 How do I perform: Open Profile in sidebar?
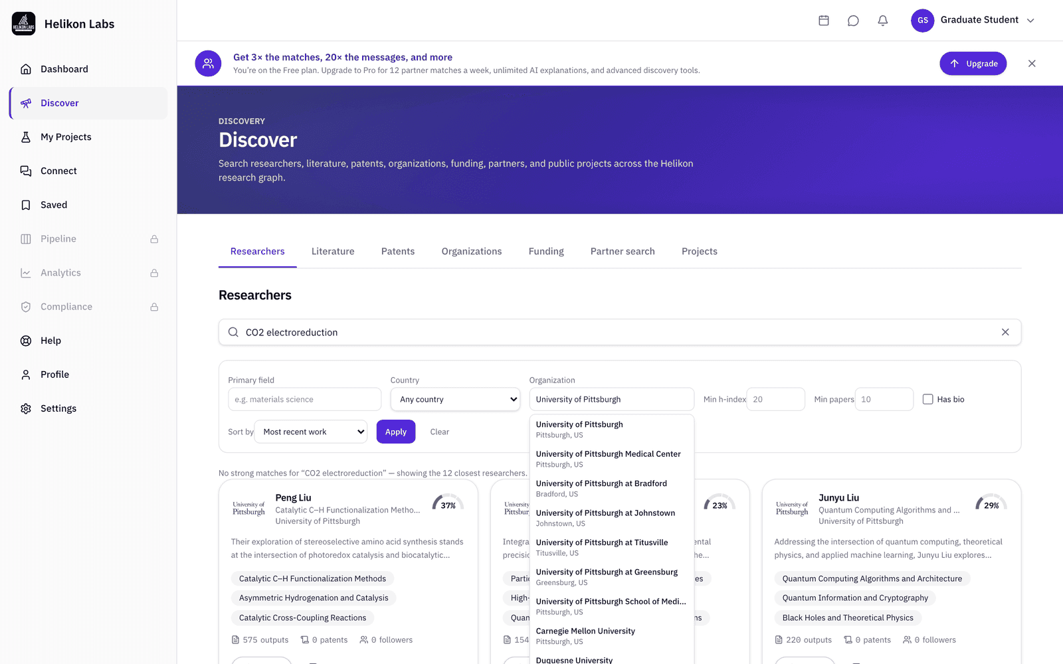point(88,374)
